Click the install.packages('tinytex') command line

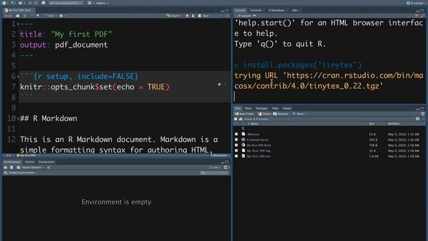[302, 65]
